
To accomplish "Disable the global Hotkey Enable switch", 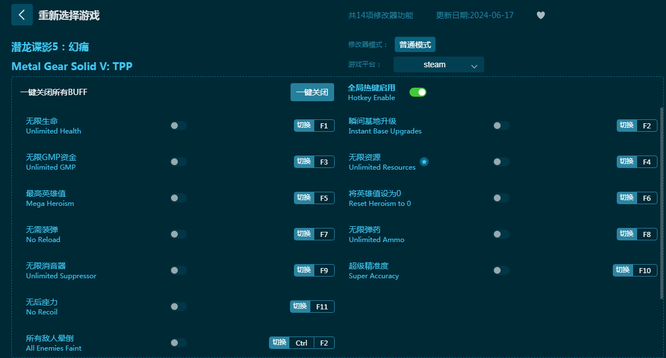I will pos(417,92).
